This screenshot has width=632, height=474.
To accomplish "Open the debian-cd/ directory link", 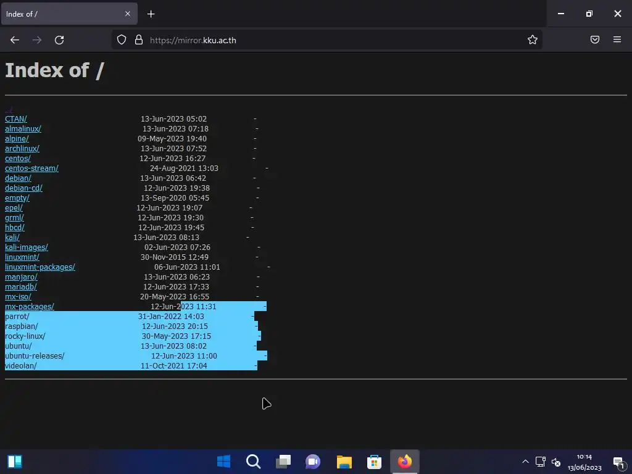I will [24, 188].
